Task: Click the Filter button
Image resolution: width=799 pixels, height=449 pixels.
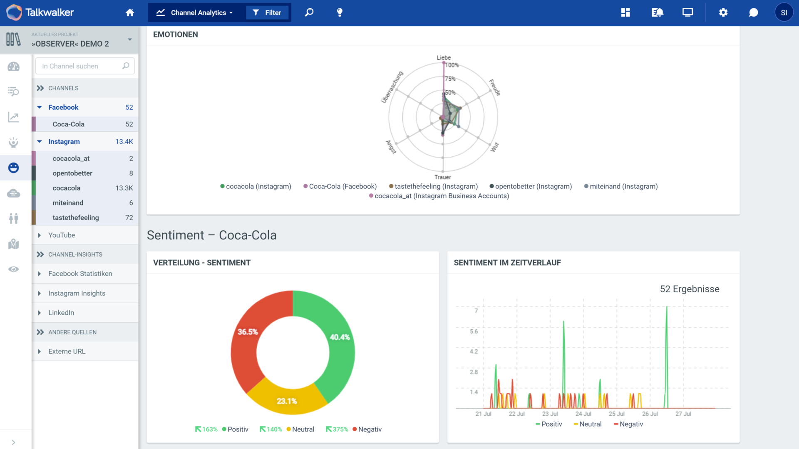Action: (x=267, y=12)
